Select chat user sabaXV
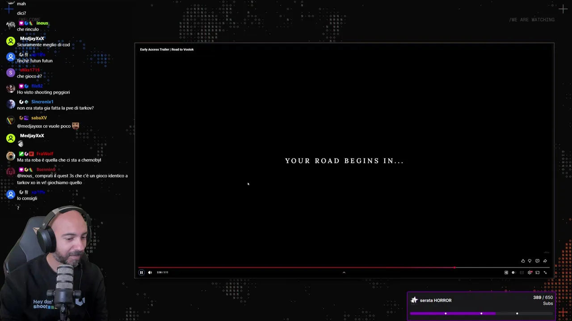Image resolution: width=572 pixels, height=321 pixels. click(39, 118)
